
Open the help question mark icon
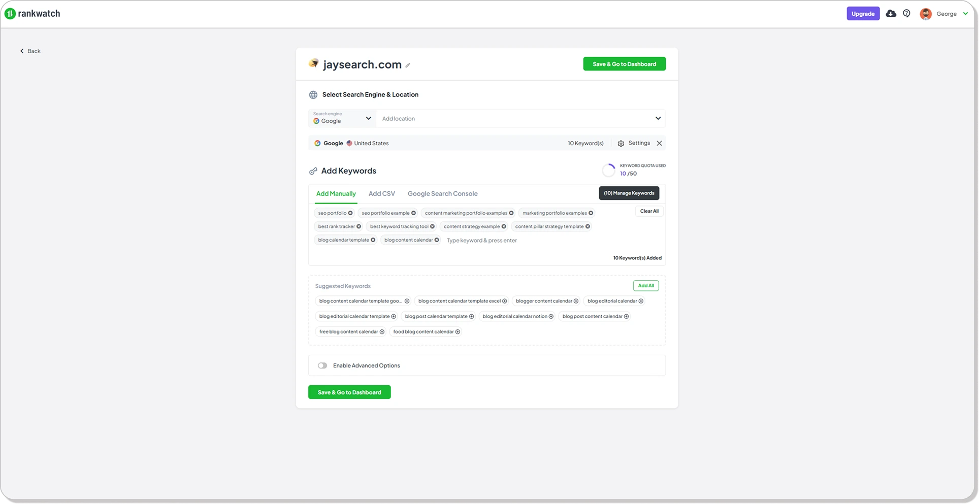click(906, 14)
